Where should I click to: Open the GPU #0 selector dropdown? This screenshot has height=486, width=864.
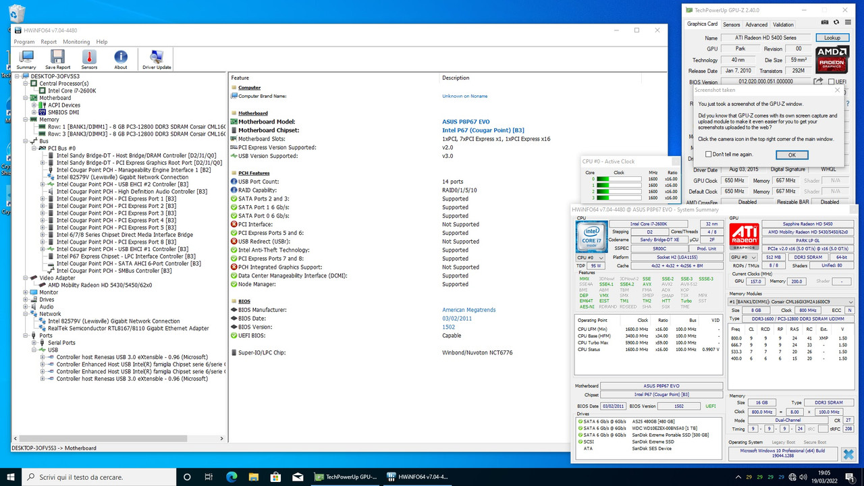coord(744,257)
